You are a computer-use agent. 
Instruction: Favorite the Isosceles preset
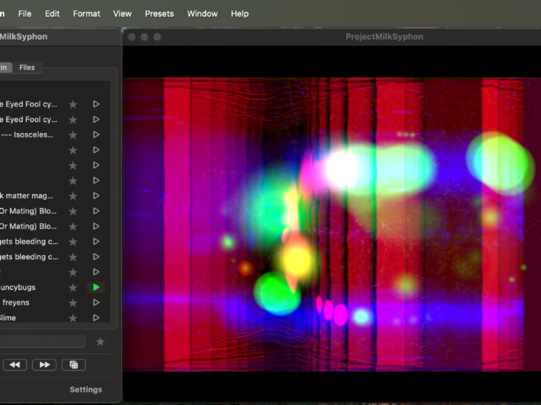73,135
